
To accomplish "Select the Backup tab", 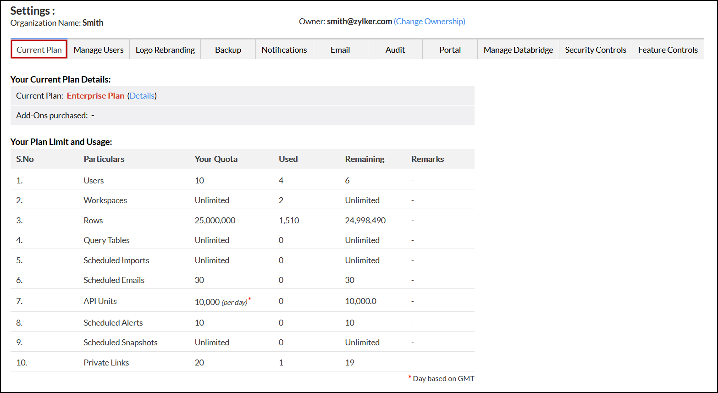I will point(228,50).
